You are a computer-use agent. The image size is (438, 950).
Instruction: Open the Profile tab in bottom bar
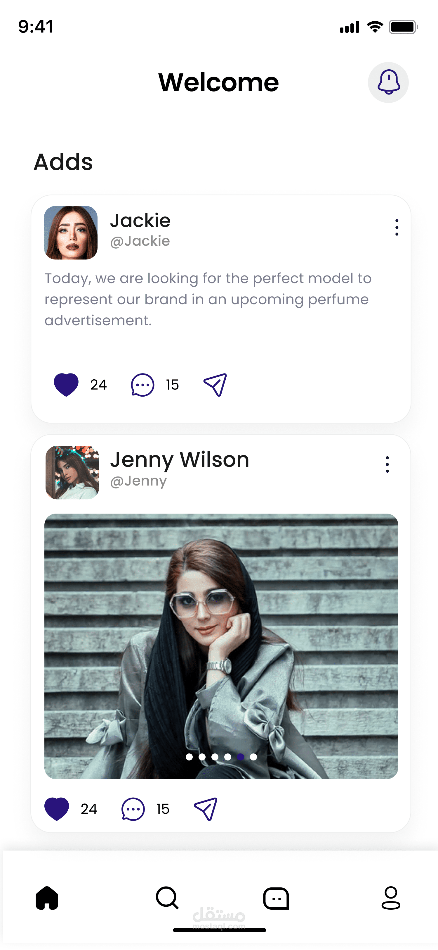tap(390, 898)
